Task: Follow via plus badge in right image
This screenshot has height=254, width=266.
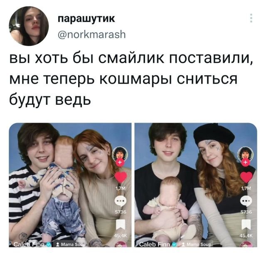Action: 245,163
